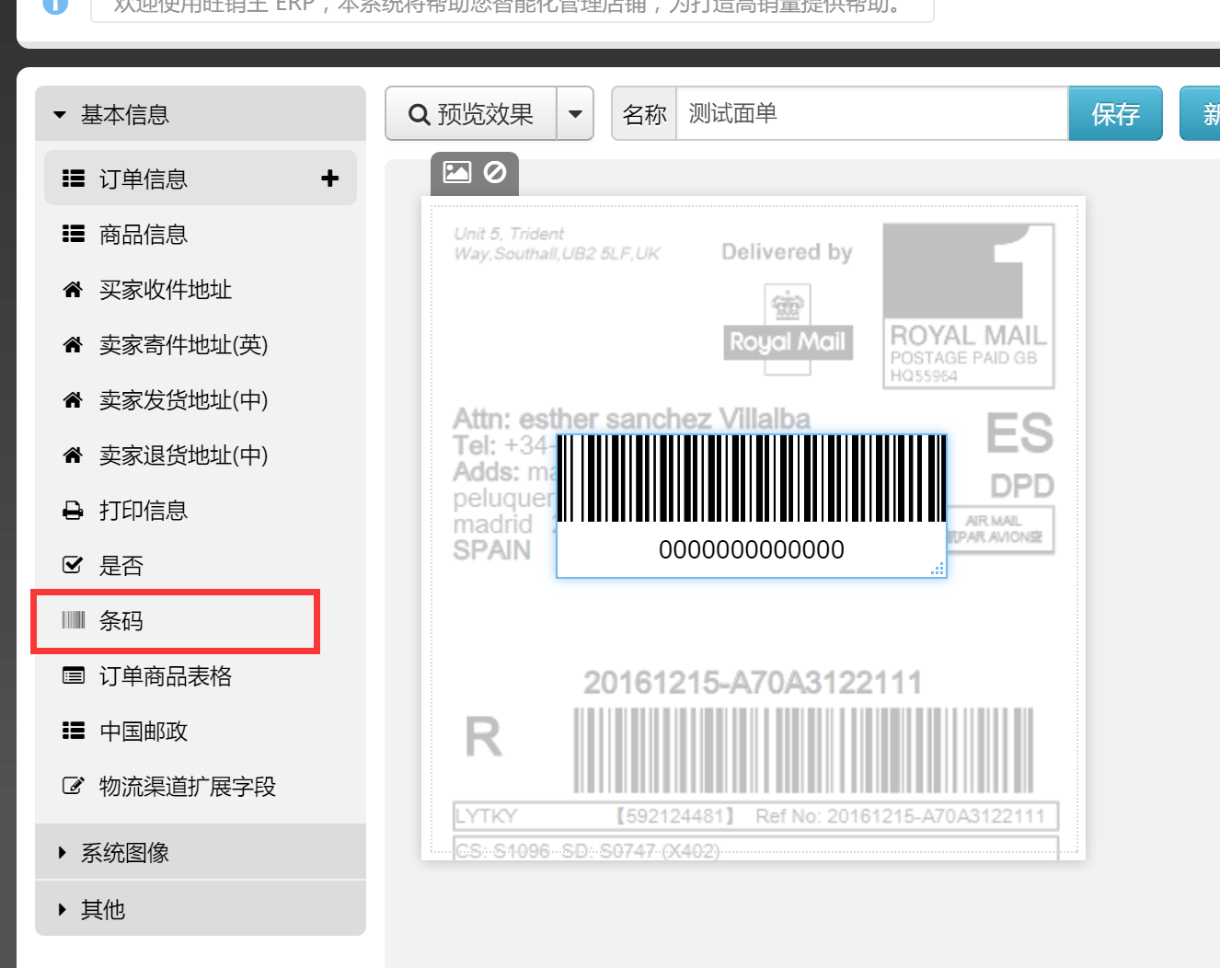
Task: Click the Royal Mail logo on label
Action: 788,329
